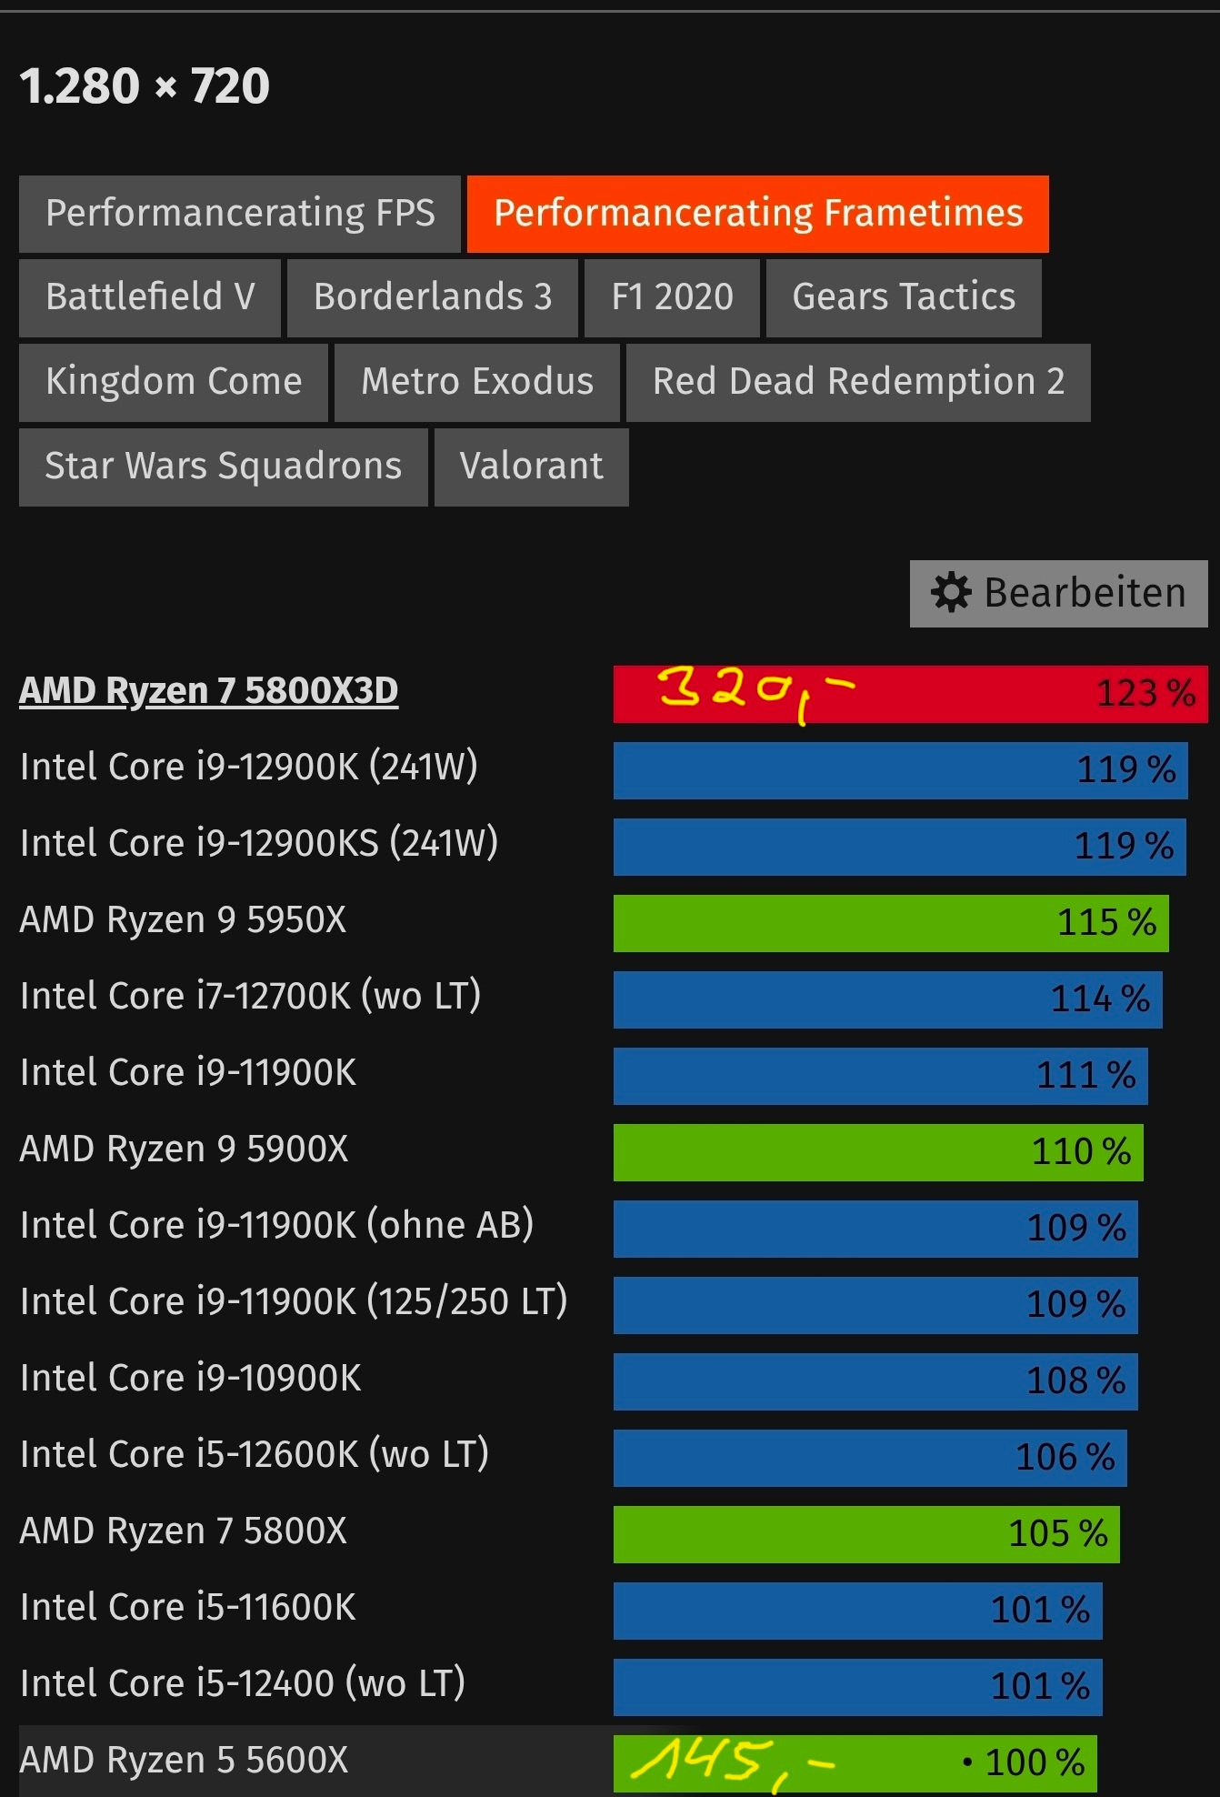Show Battlefield V benchmark results
The image size is (1220, 1797).
click(x=150, y=297)
